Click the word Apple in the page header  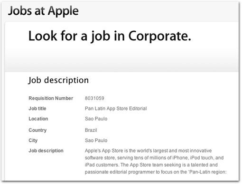tap(63, 11)
